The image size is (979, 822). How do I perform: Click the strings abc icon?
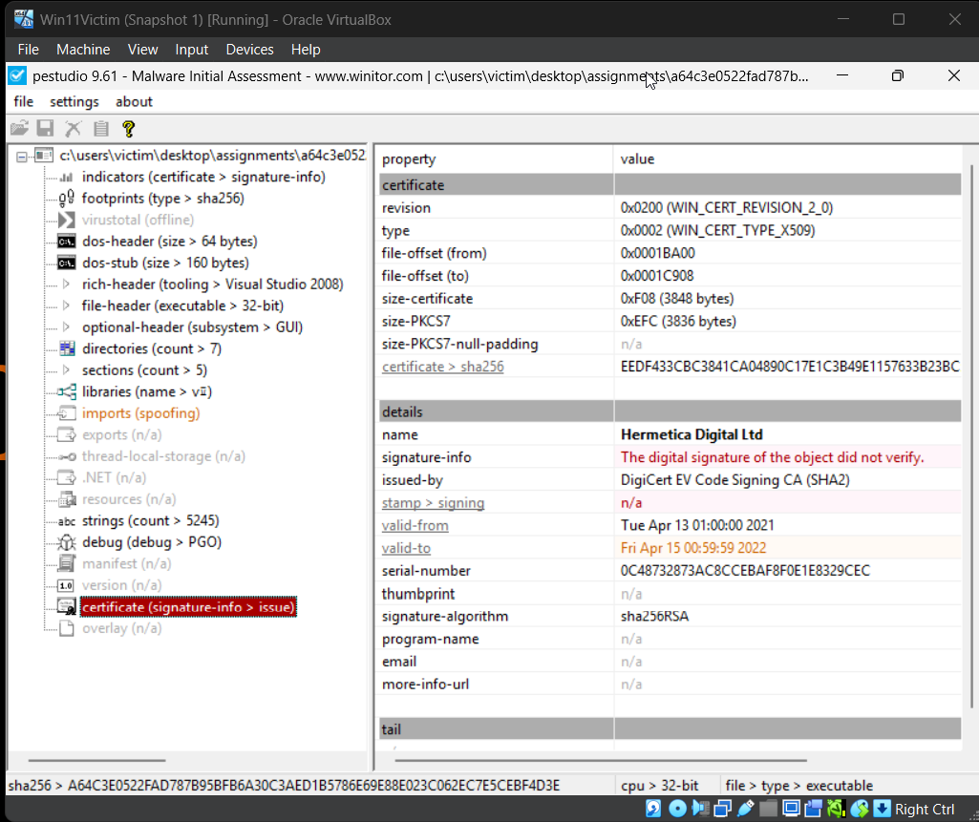pos(66,521)
